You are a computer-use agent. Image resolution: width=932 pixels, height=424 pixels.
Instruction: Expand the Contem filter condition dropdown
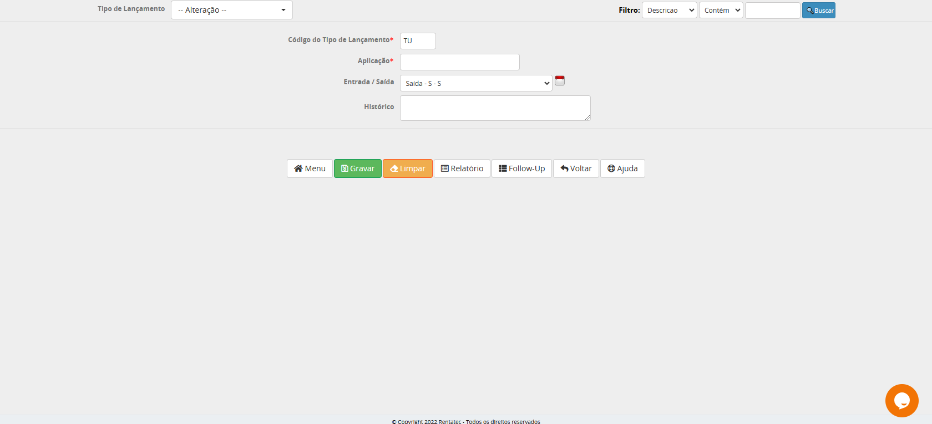721,11
